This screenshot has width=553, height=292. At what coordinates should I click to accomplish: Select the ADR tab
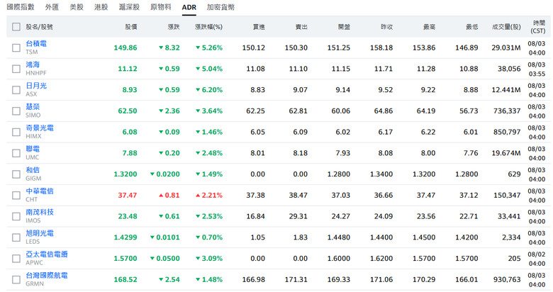(x=189, y=7)
